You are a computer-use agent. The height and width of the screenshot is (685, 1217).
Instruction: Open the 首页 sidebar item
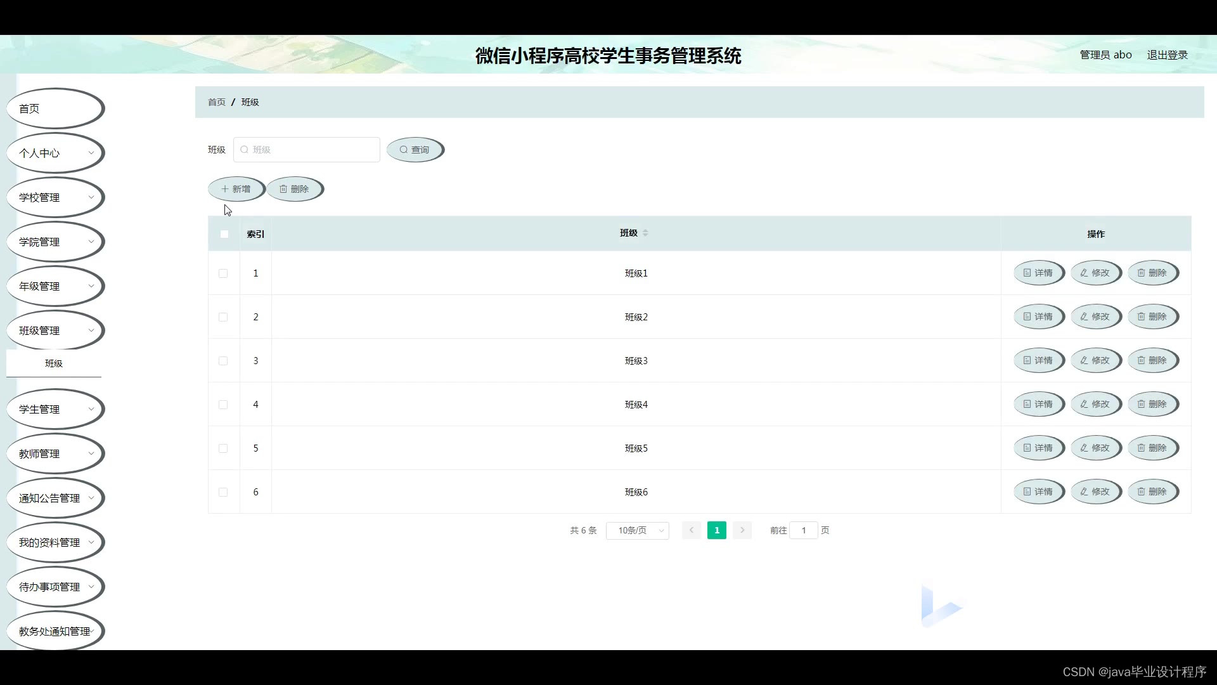click(x=55, y=108)
